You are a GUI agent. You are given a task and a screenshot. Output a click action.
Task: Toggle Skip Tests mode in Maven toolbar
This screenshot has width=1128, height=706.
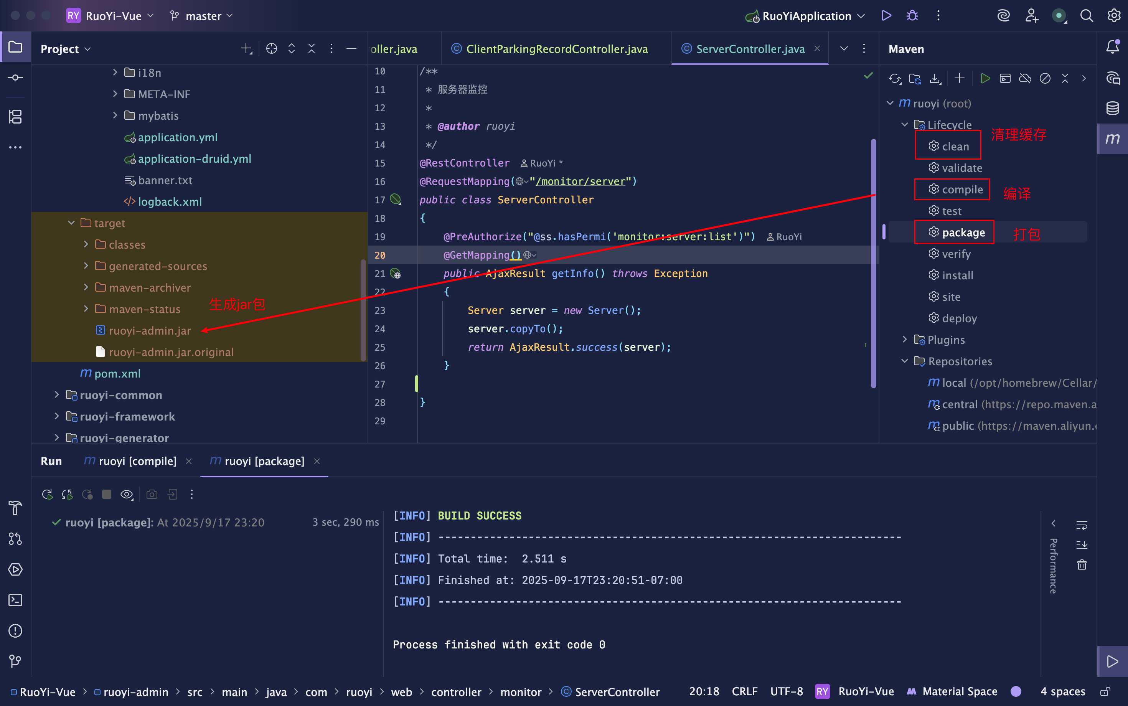(1045, 78)
